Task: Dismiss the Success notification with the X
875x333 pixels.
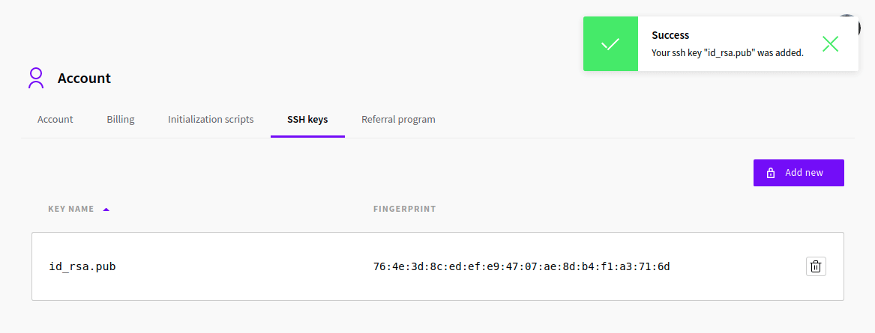Action: [830, 44]
